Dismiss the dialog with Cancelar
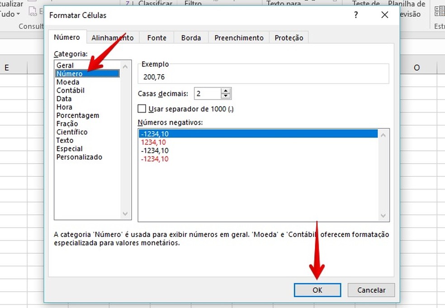Viewport: 445px width, 308px height. point(371,290)
